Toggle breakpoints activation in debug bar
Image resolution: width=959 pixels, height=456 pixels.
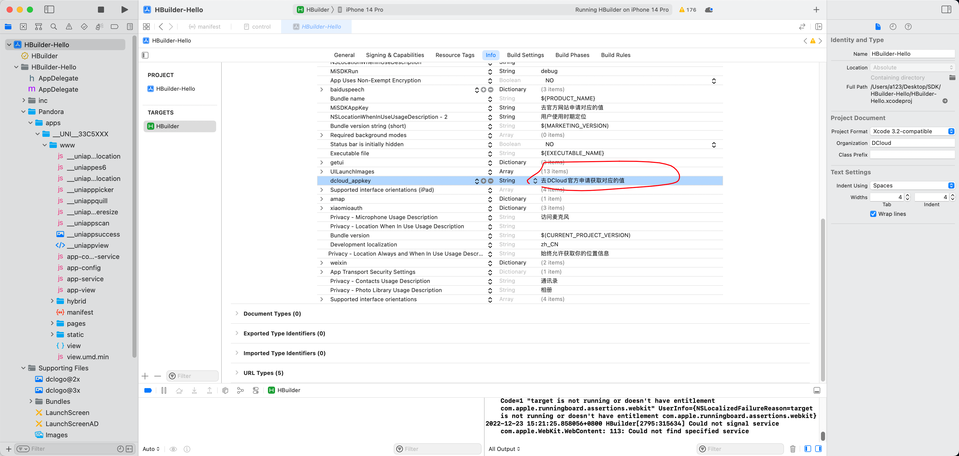point(148,390)
